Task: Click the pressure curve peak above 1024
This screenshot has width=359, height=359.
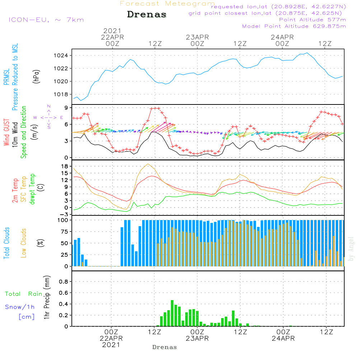Action: pos(307,53)
